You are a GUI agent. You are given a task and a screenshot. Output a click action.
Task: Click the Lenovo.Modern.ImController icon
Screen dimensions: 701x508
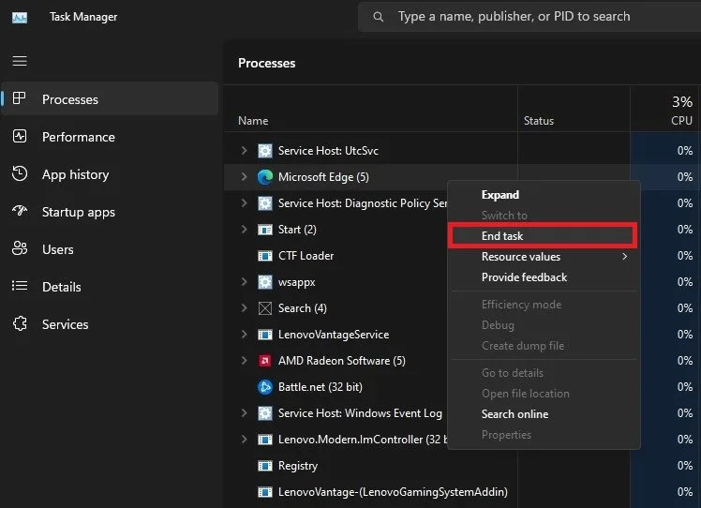pyautogui.click(x=265, y=440)
